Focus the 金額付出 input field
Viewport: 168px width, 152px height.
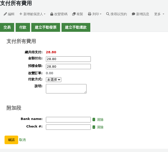68,59
